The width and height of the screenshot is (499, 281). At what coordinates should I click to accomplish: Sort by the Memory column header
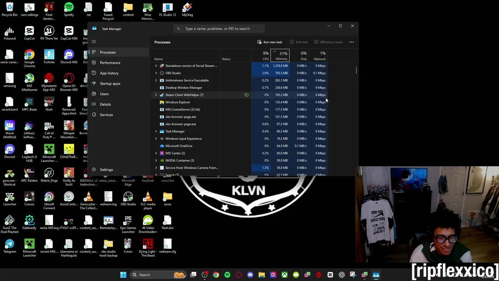[280, 55]
